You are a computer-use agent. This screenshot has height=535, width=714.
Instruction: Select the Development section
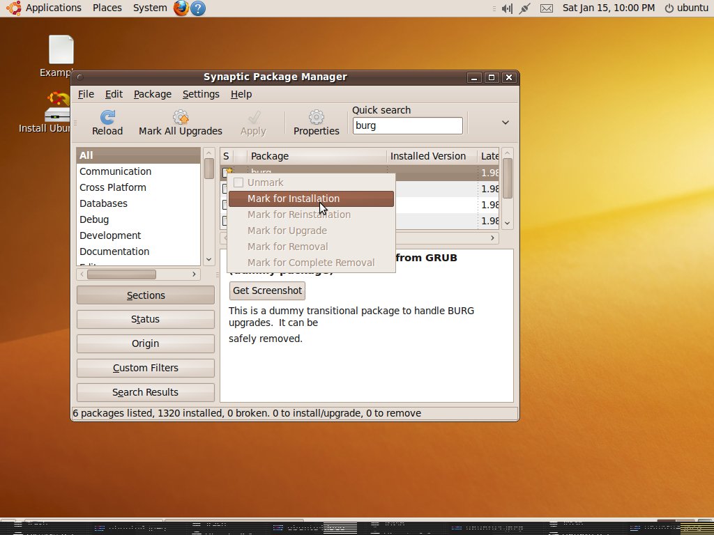[139, 235]
